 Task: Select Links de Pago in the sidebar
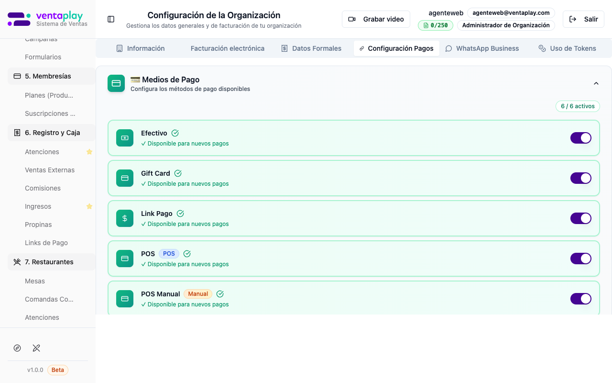(45, 243)
